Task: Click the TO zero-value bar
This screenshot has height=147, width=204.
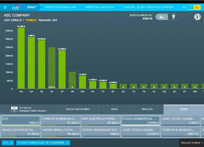Action: point(133,86)
